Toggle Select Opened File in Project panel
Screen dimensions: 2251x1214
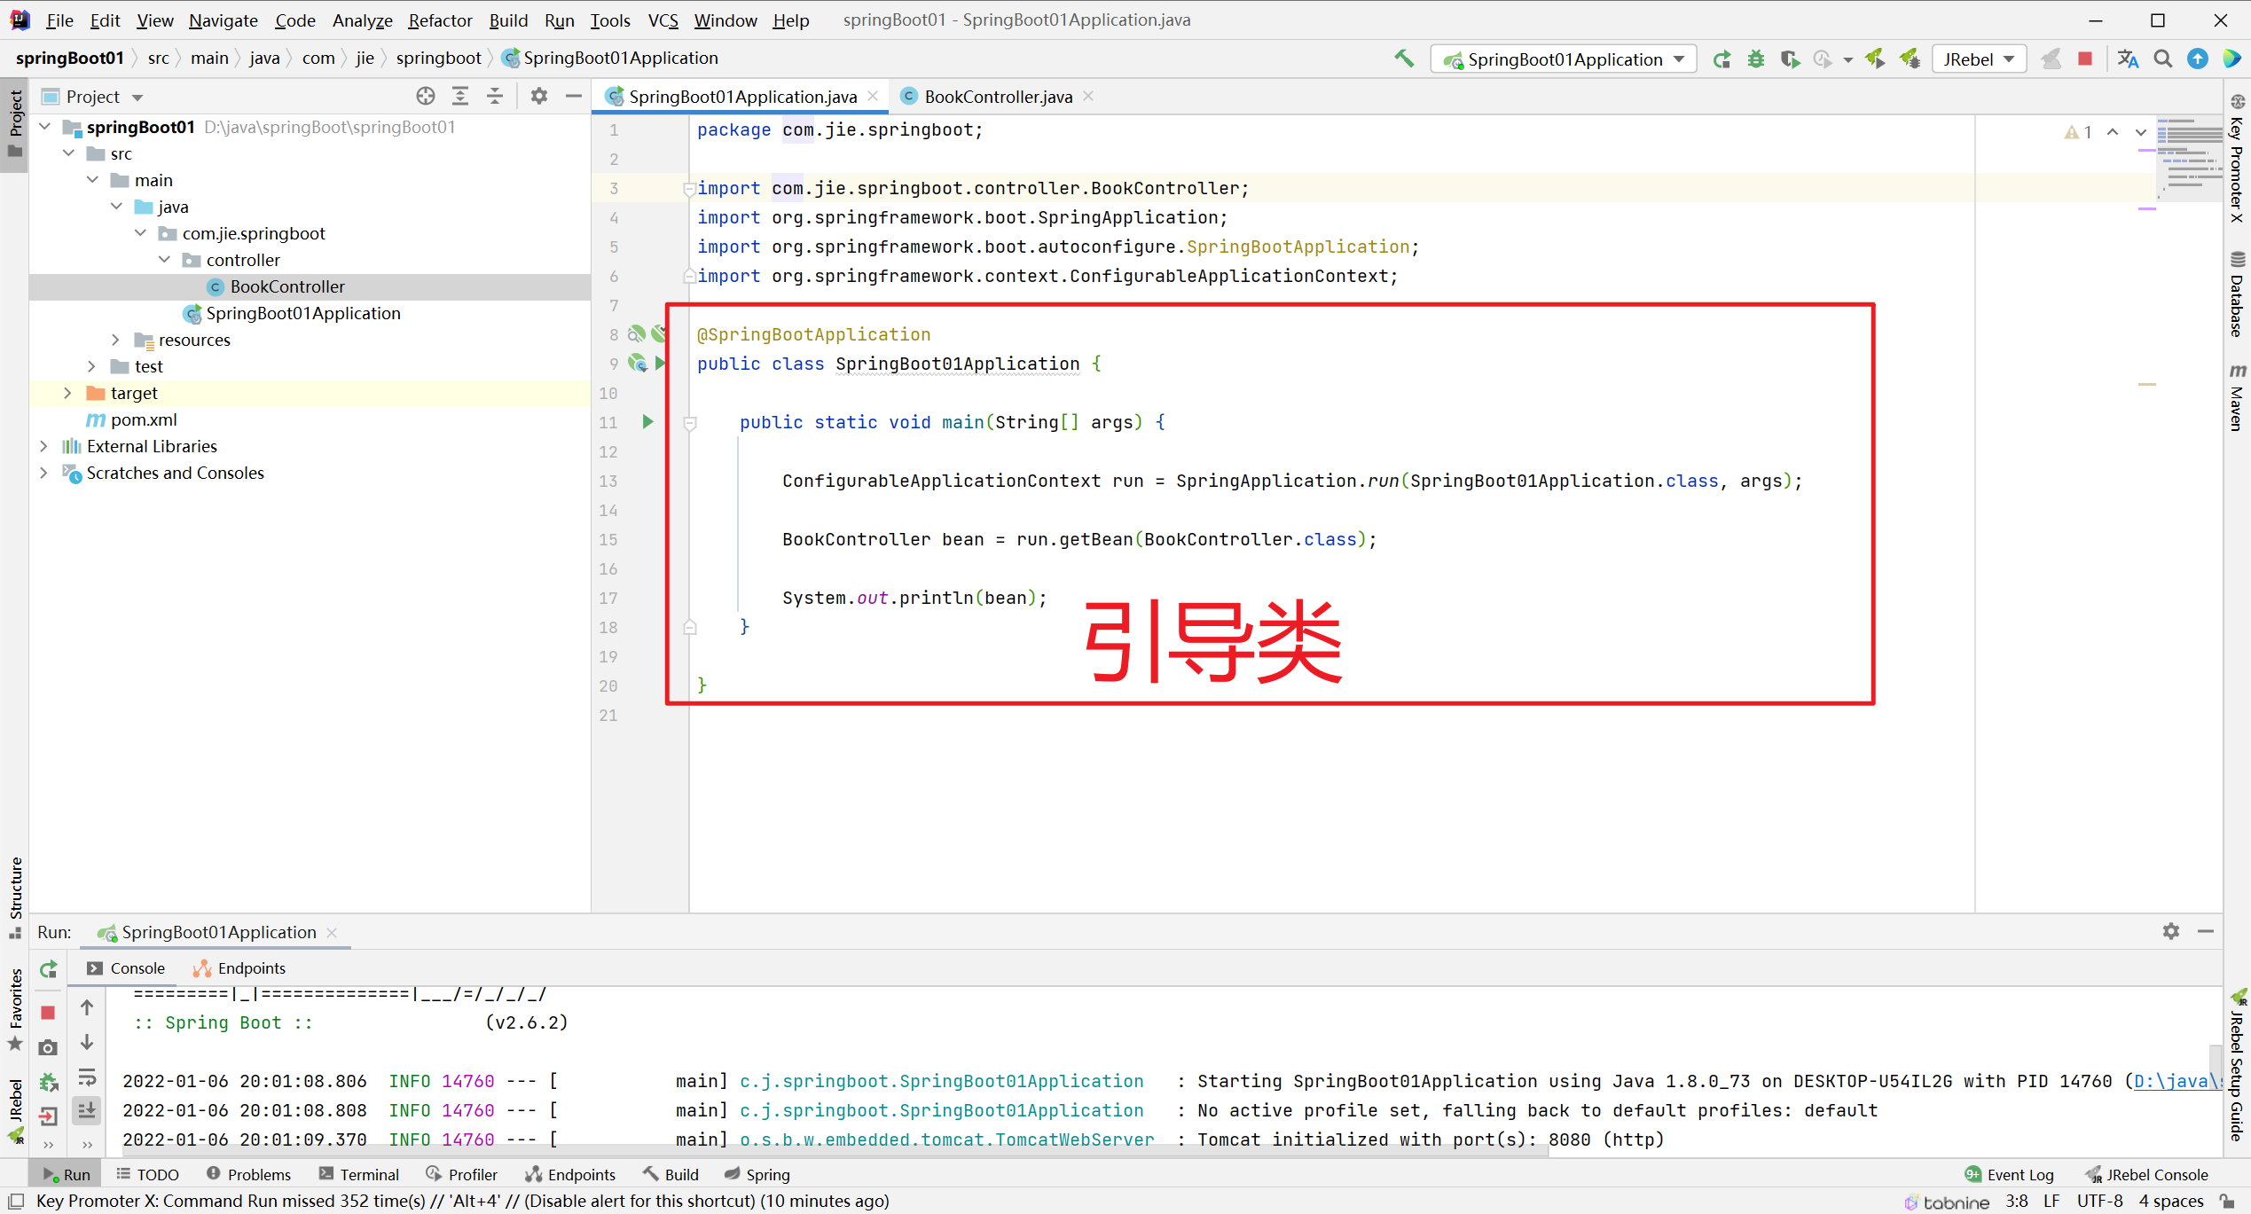tap(426, 96)
